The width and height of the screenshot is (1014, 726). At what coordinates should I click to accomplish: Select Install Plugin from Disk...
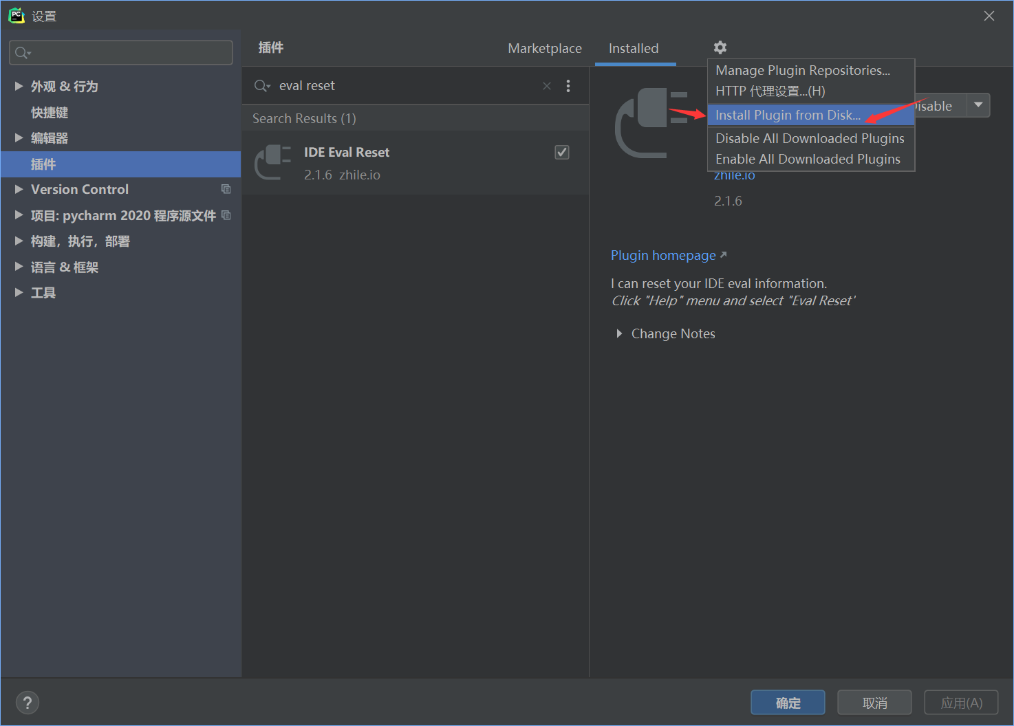point(788,115)
